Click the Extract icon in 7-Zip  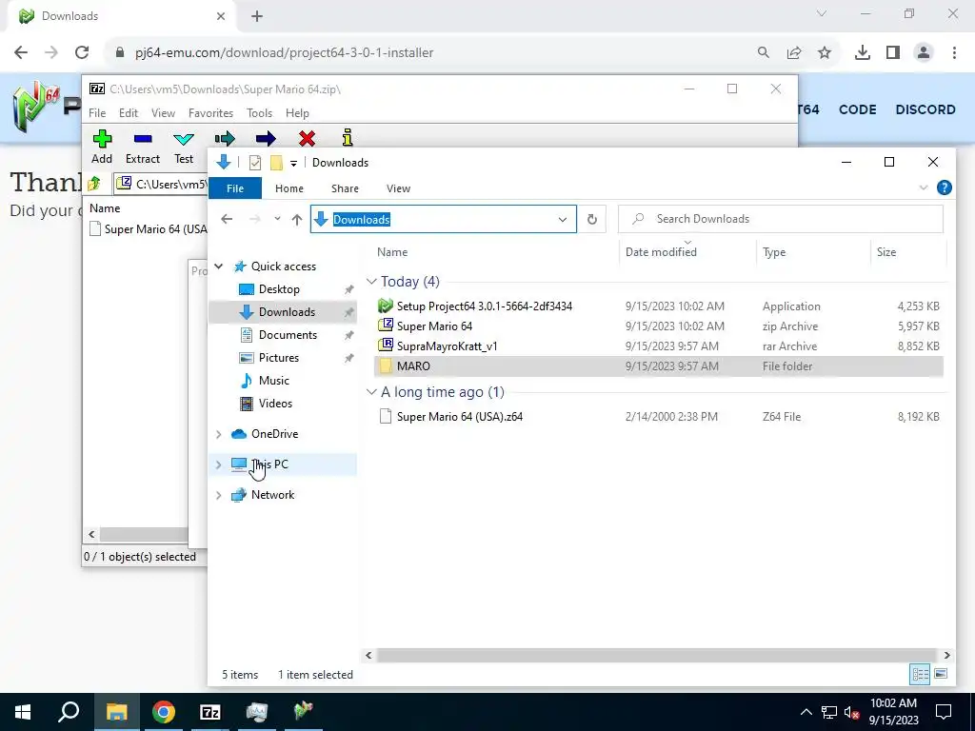(x=143, y=139)
